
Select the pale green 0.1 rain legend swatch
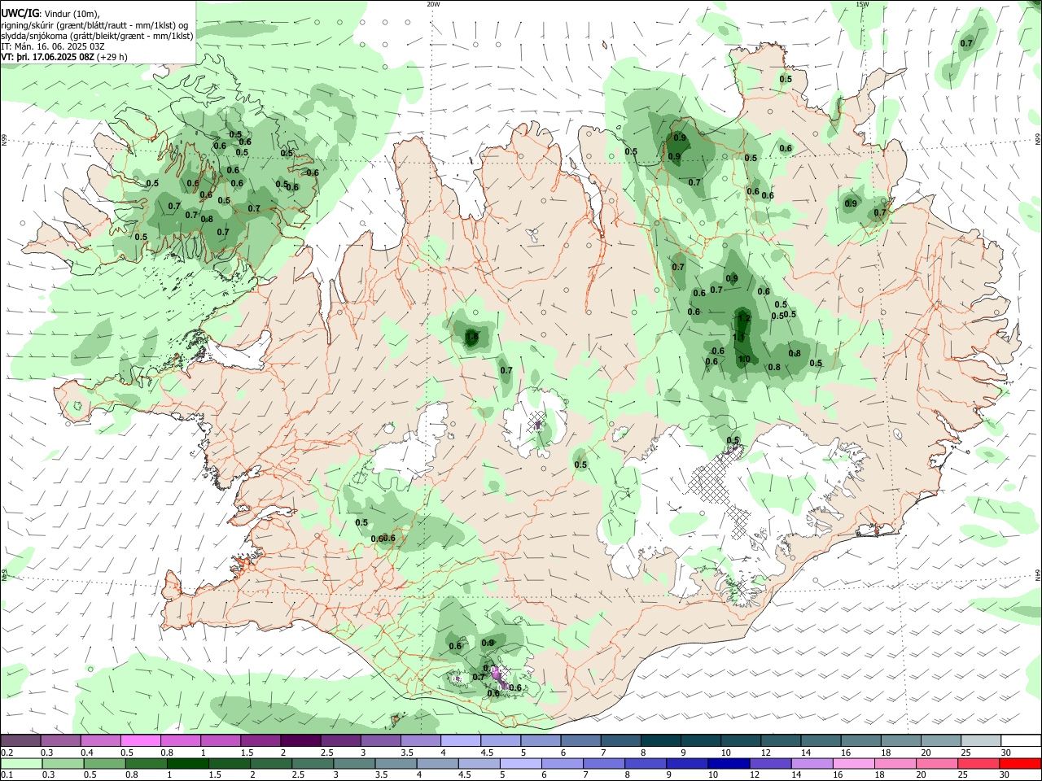20,763
